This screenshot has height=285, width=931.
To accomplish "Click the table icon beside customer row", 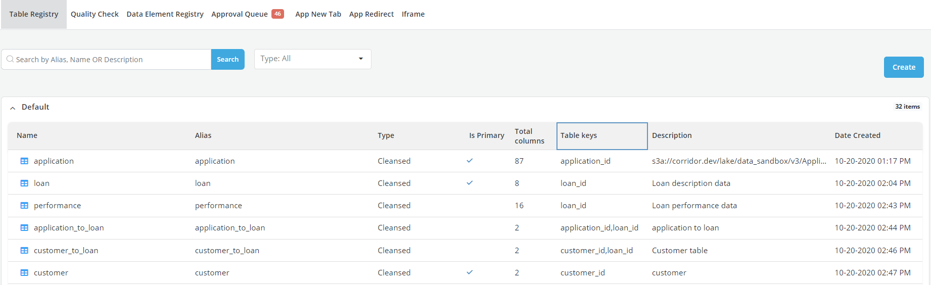I will 24,273.
